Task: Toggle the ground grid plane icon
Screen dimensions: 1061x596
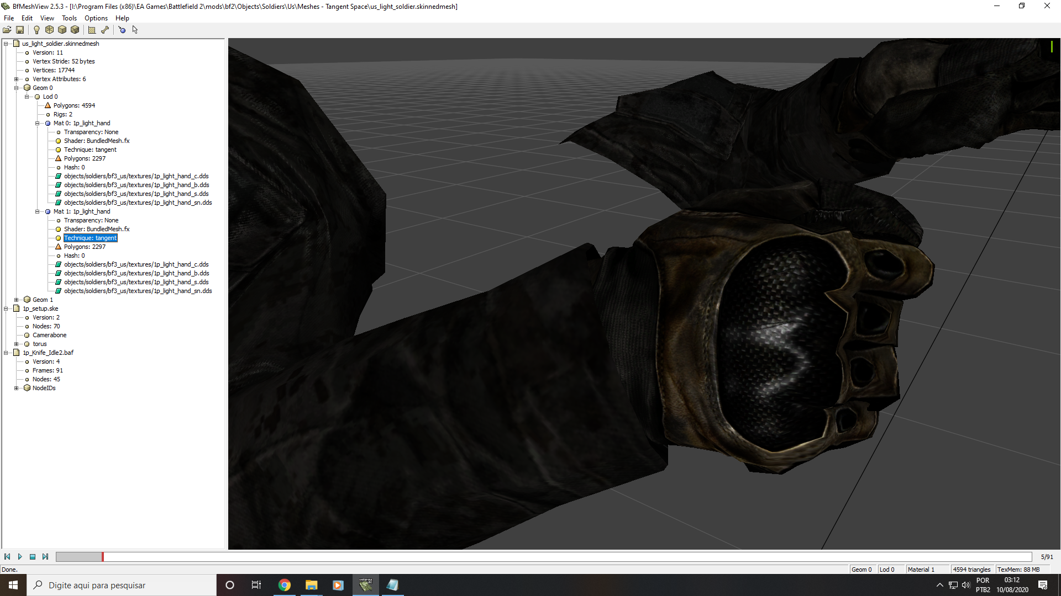Action: 92,30
